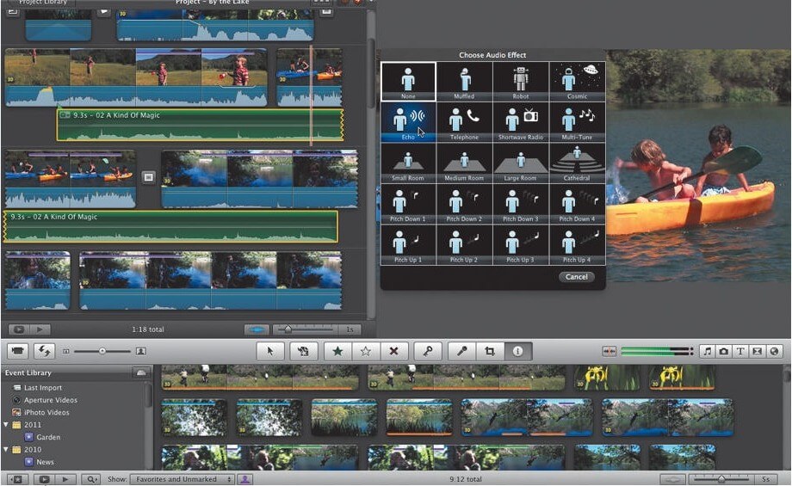792x486 pixels.
Task: Open the camera import window
Action: click(17, 351)
